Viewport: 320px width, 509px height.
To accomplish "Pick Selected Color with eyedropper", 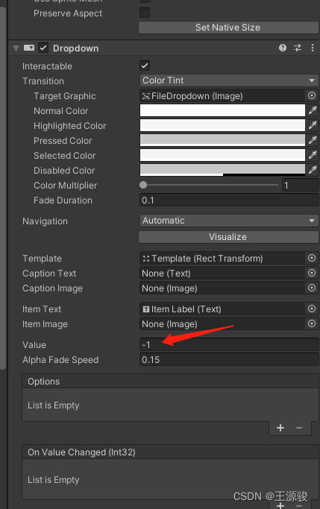I will coord(313,155).
